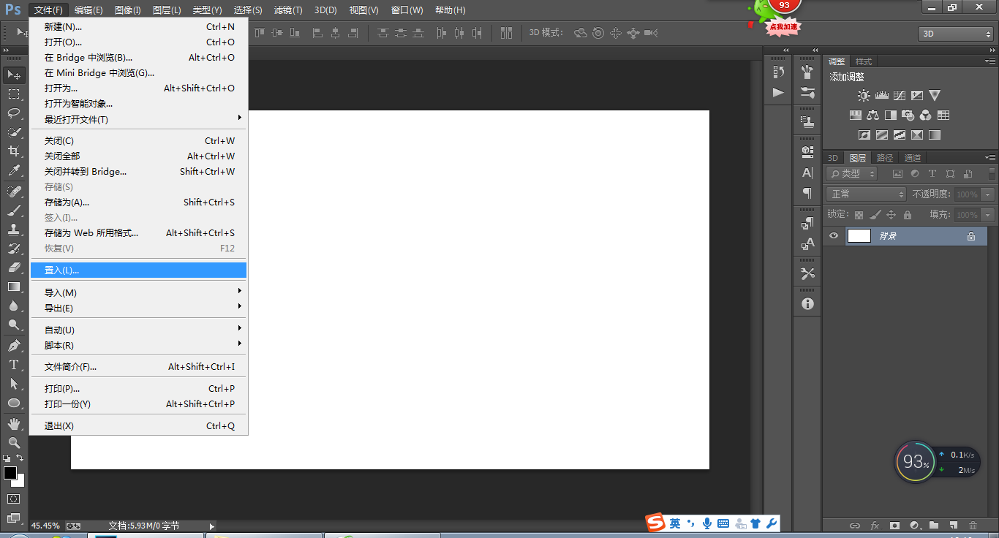Select the Hand tool

click(14, 424)
